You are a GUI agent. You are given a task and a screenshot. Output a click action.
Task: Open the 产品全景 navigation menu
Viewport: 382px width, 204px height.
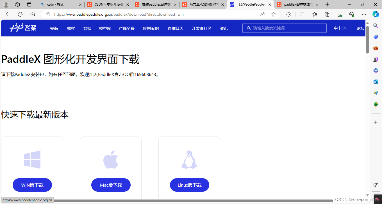[x=127, y=28]
